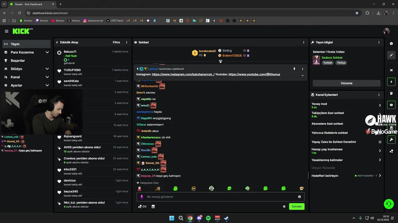Select Başarılar in the left sidebar
The image size is (398, 223).
pyautogui.click(x=26, y=61)
